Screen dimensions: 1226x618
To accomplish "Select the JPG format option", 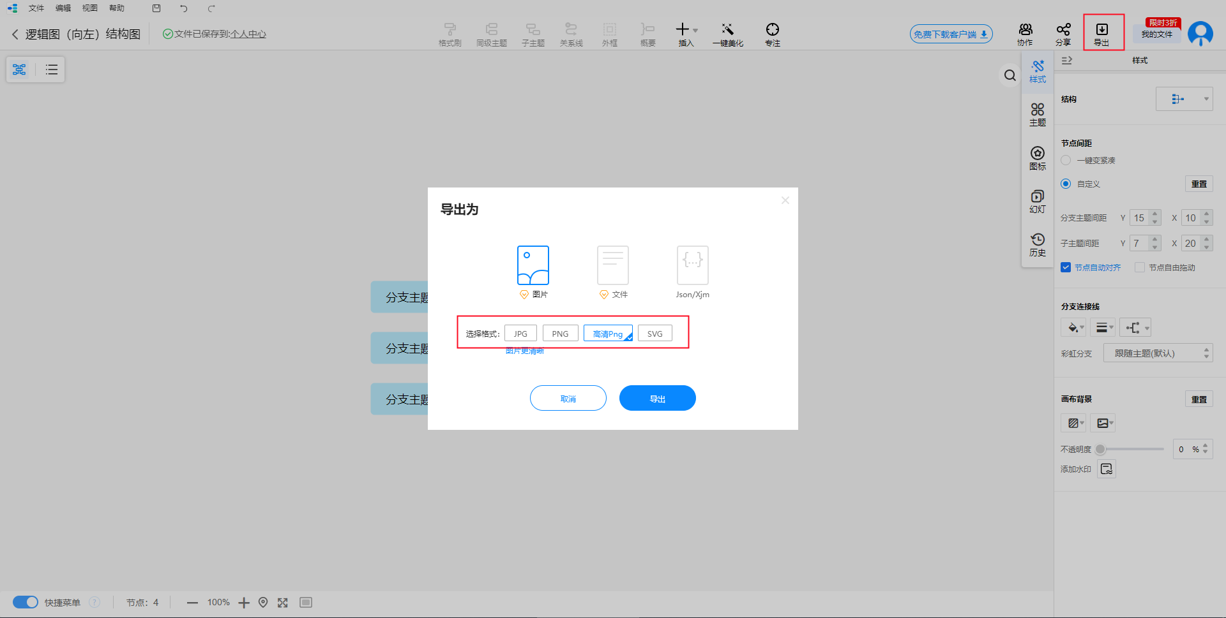I will coord(520,334).
